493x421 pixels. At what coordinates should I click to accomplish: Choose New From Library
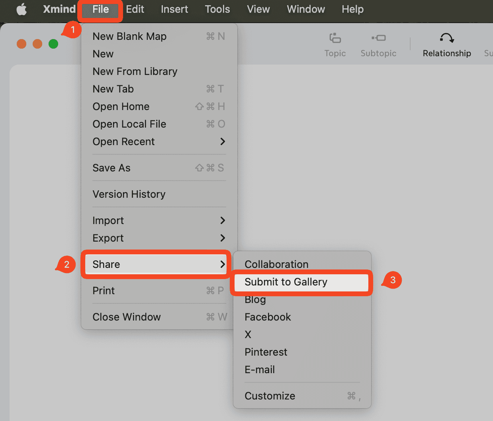click(159, 71)
